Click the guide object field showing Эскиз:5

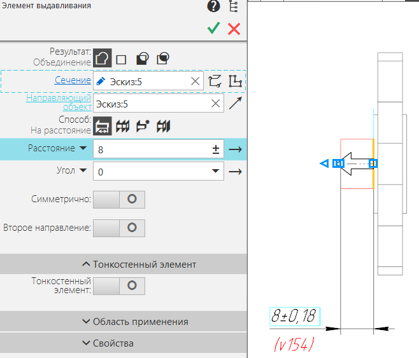coord(159,103)
